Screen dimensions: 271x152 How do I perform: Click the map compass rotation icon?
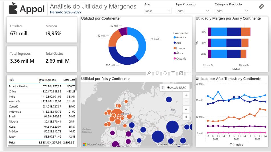coord(186,117)
